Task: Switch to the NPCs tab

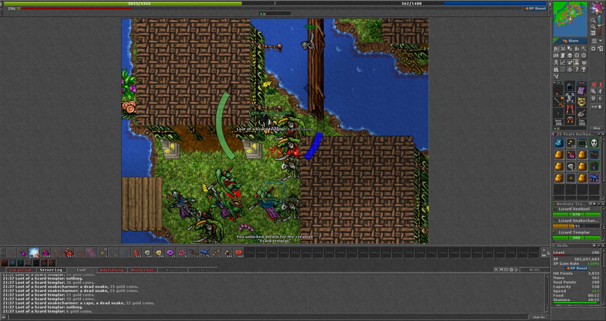Action: pyautogui.click(x=202, y=270)
